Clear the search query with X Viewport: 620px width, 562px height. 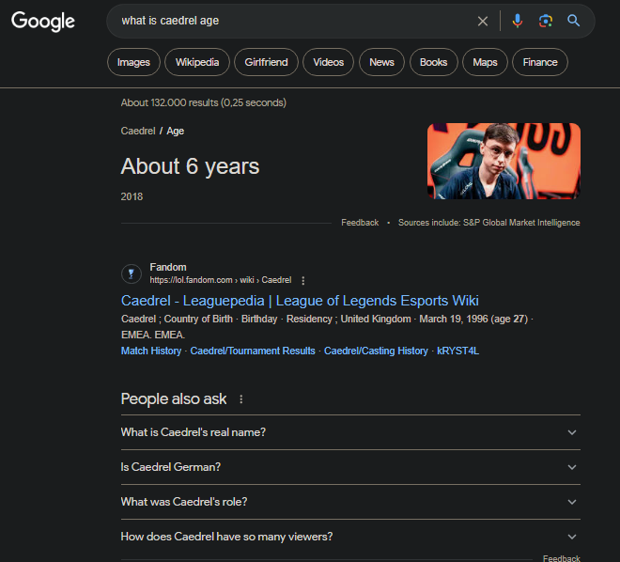[483, 21]
